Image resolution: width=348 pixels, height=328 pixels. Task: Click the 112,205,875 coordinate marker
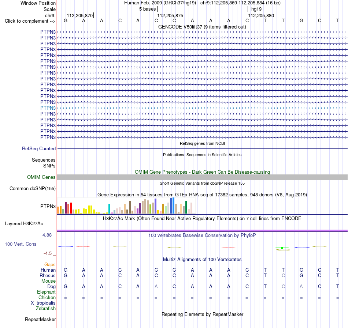[x=170, y=15]
